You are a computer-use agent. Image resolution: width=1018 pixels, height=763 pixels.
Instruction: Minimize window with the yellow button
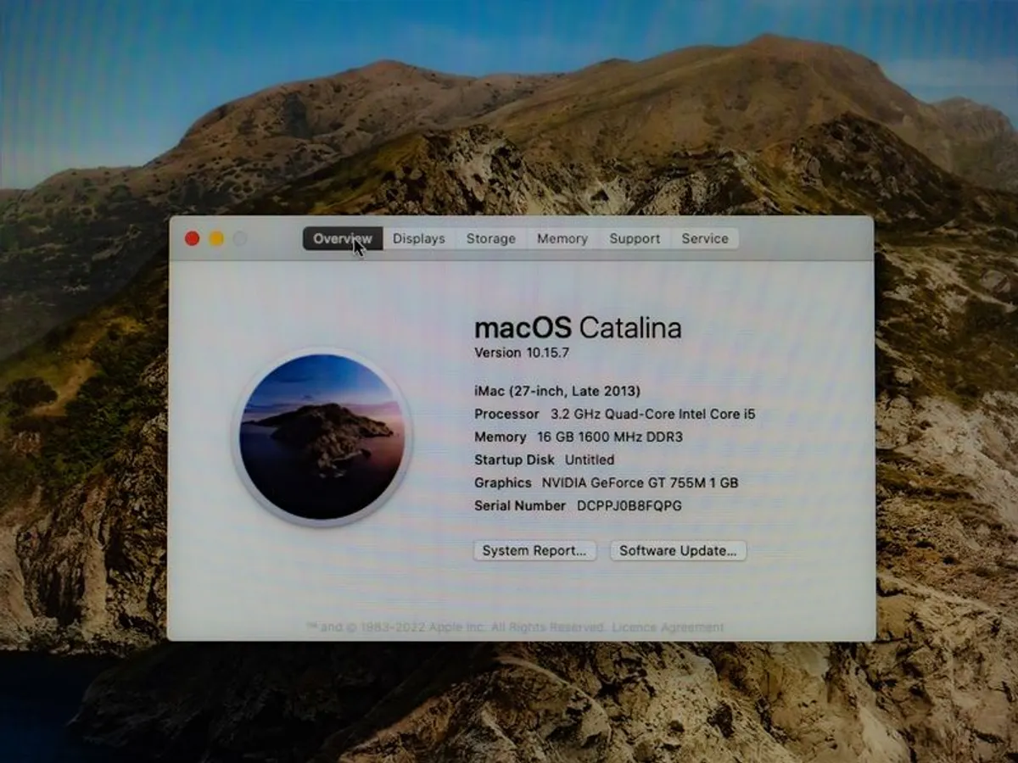pyautogui.click(x=216, y=239)
